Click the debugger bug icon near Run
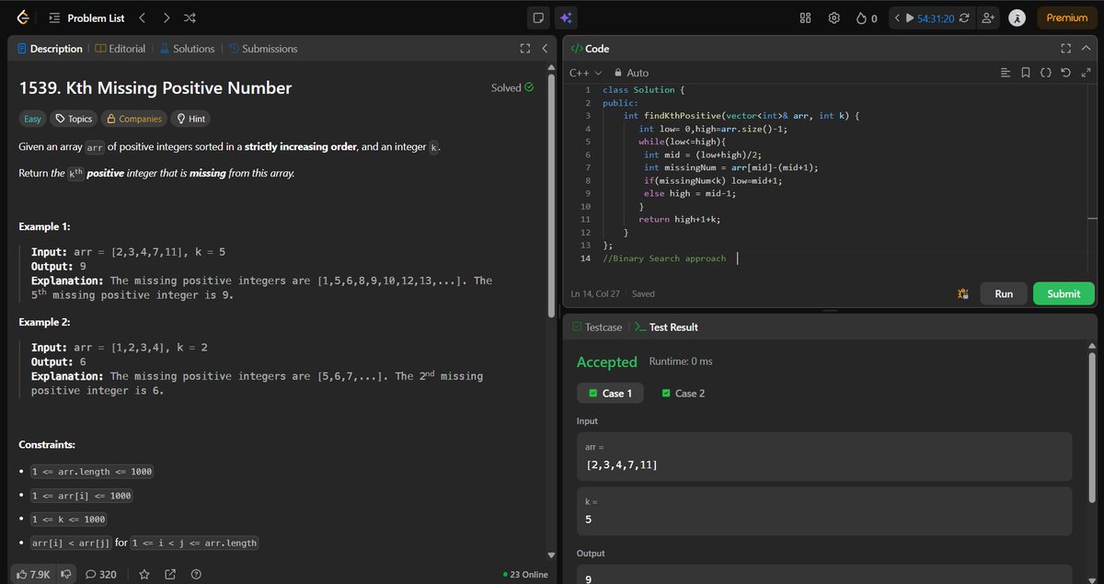 pyautogui.click(x=963, y=293)
